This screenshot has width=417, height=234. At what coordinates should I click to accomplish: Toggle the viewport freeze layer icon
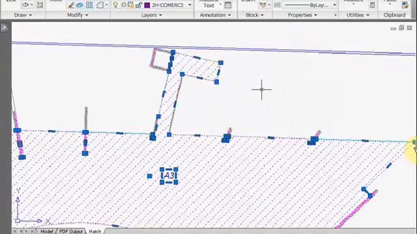(131, 5)
